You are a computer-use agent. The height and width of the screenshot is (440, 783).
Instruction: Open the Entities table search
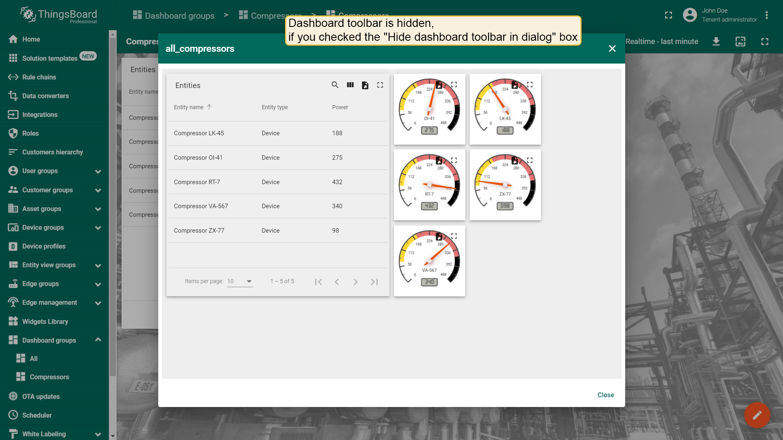pyautogui.click(x=335, y=85)
